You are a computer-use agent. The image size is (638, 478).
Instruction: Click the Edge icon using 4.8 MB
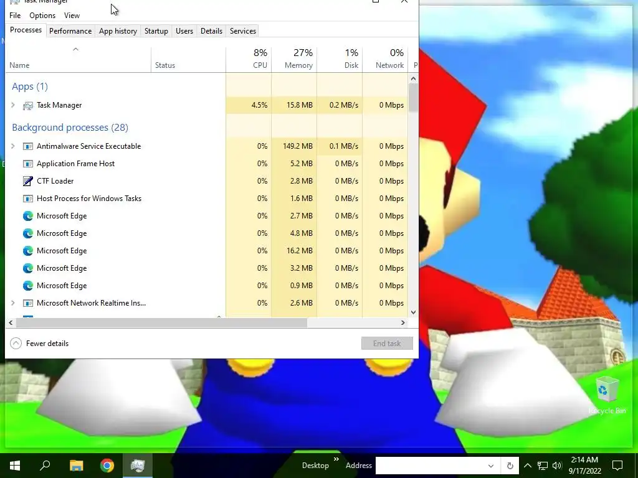[x=27, y=234]
